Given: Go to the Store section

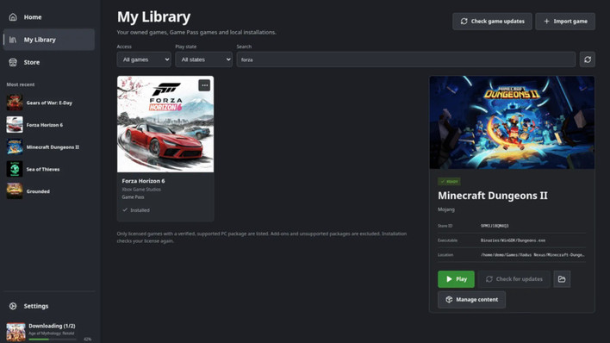Looking at the screenshot, I should pos(48,62).
